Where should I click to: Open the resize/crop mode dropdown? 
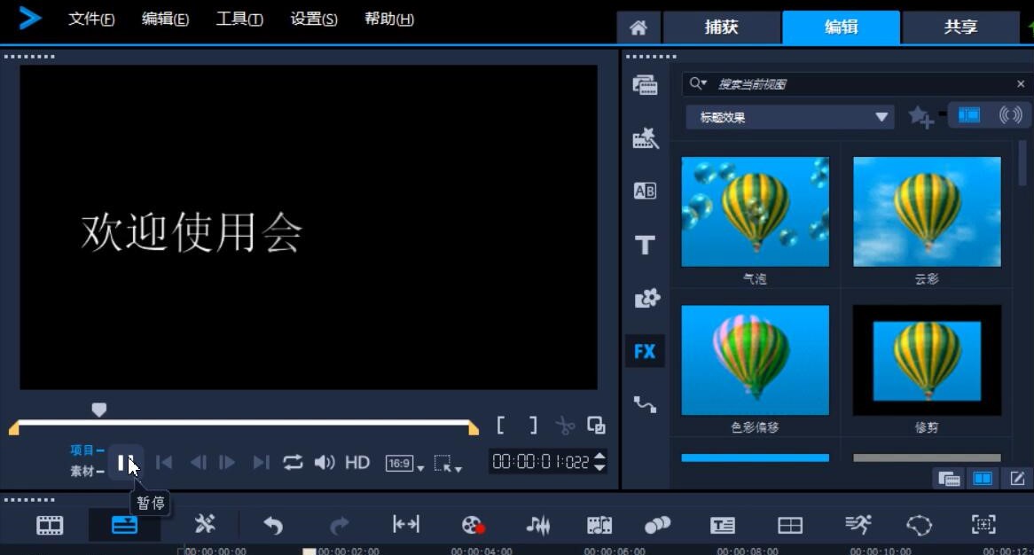click(x=448, y=464)
